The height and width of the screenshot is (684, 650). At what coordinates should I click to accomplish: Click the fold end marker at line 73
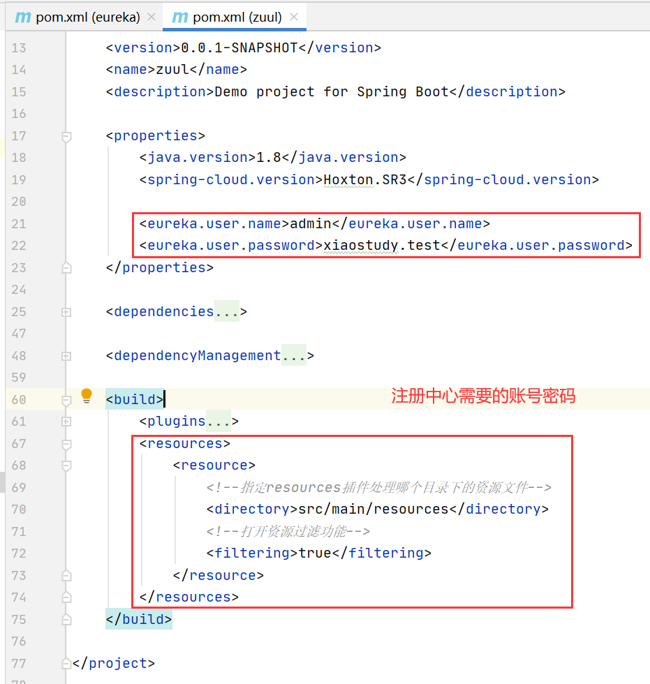click(66, 576)
